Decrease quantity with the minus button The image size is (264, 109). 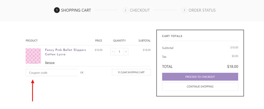tap(113, 52)
